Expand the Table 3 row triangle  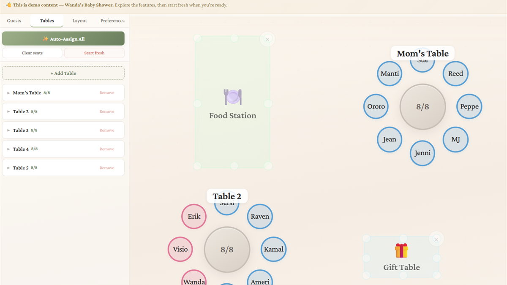8,130
